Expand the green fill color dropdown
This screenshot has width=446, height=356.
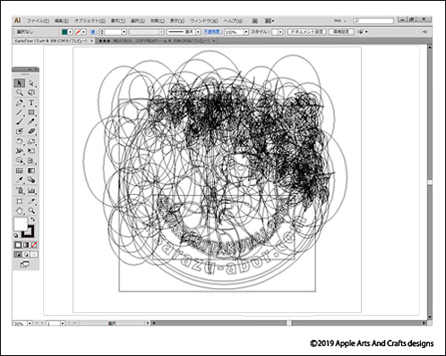click(x=70, y=31)
